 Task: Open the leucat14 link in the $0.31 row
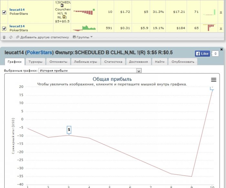click(x=17, y=26)
